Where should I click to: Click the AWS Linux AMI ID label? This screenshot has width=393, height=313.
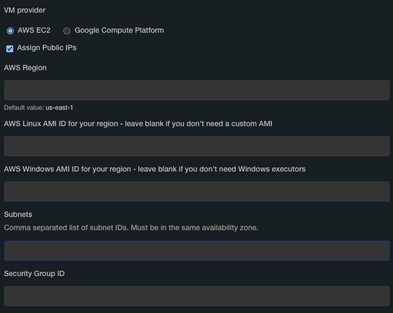point(138,124)
